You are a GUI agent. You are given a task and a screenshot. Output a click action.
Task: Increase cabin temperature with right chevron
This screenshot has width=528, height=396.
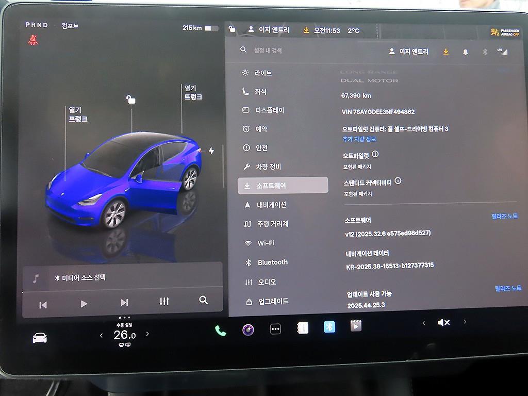click(147, 334)
